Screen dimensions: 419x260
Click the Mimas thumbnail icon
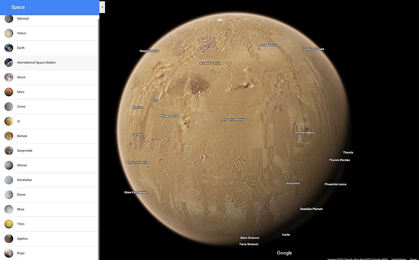pyautogui.click(x=9, y=165)
